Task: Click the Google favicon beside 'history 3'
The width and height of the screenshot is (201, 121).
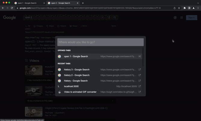Action: tap(59, 70)
